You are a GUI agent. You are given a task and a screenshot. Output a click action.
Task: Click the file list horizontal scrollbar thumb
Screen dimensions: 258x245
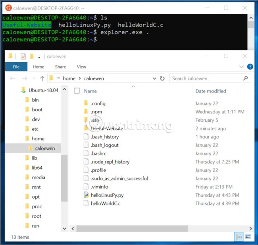click(x=132, y=229)
